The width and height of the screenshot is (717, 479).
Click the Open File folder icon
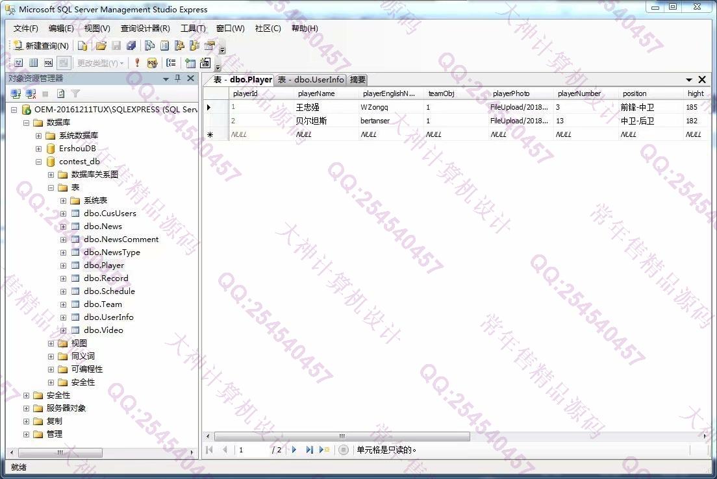click(x=101, y=45)
